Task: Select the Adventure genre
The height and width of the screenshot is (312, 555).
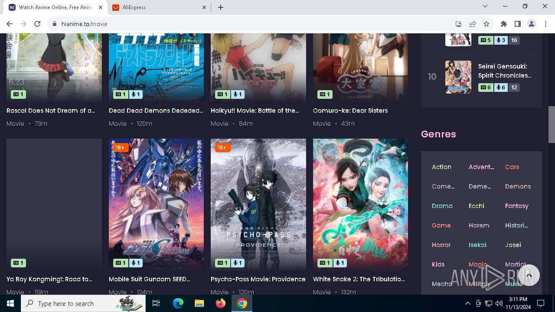Action: pos(481,167)
